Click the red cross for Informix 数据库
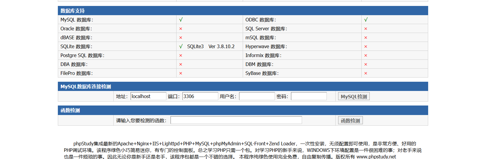This screenshot has height=159, width=486. point(366,56)
